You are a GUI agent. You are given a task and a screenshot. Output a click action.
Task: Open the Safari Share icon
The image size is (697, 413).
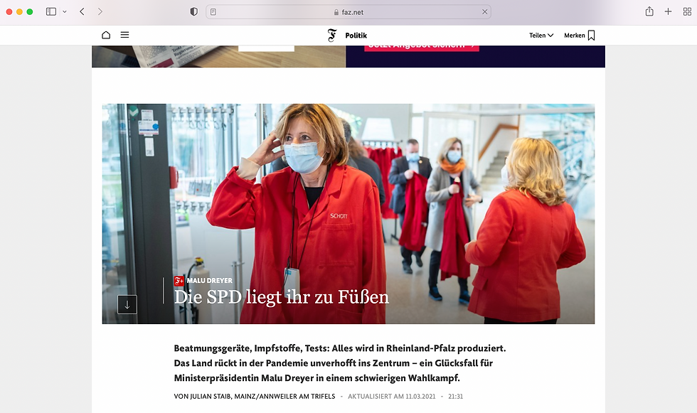point(649,11)
